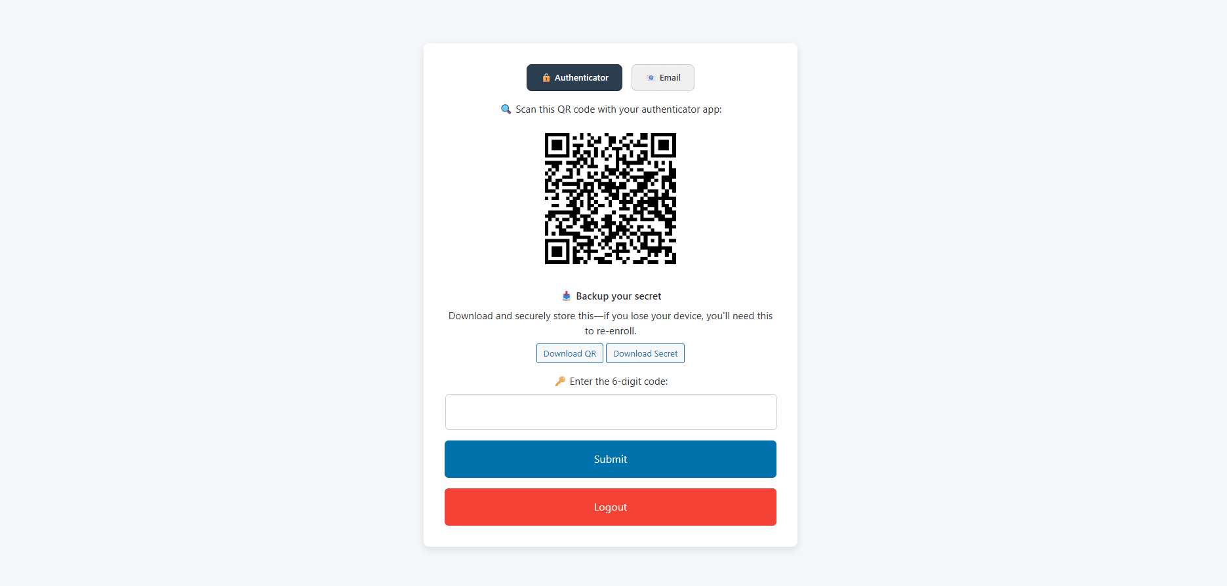Switch to the Email tab
1227x586 pixels.
662,77
